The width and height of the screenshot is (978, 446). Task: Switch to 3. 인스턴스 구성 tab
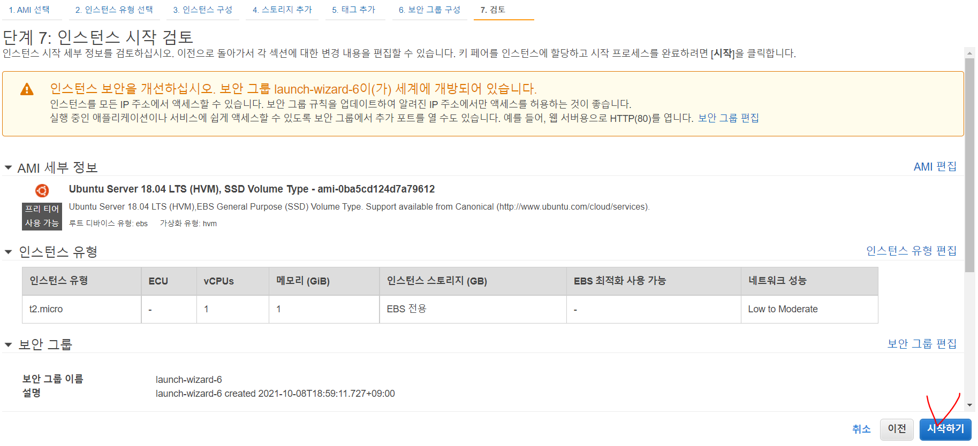(202, 10)
